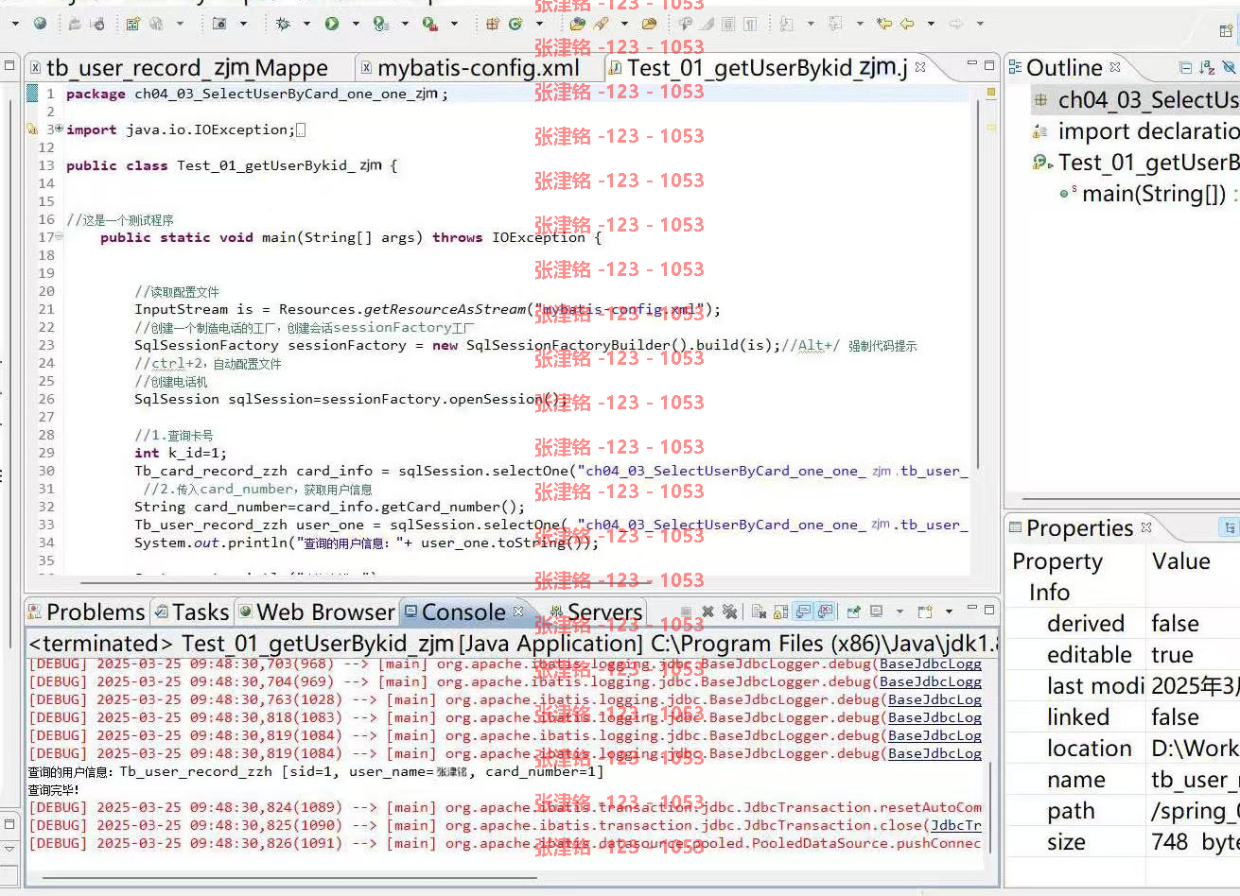
Task: Toggle Pin Console button
Action: coord(853,612)
